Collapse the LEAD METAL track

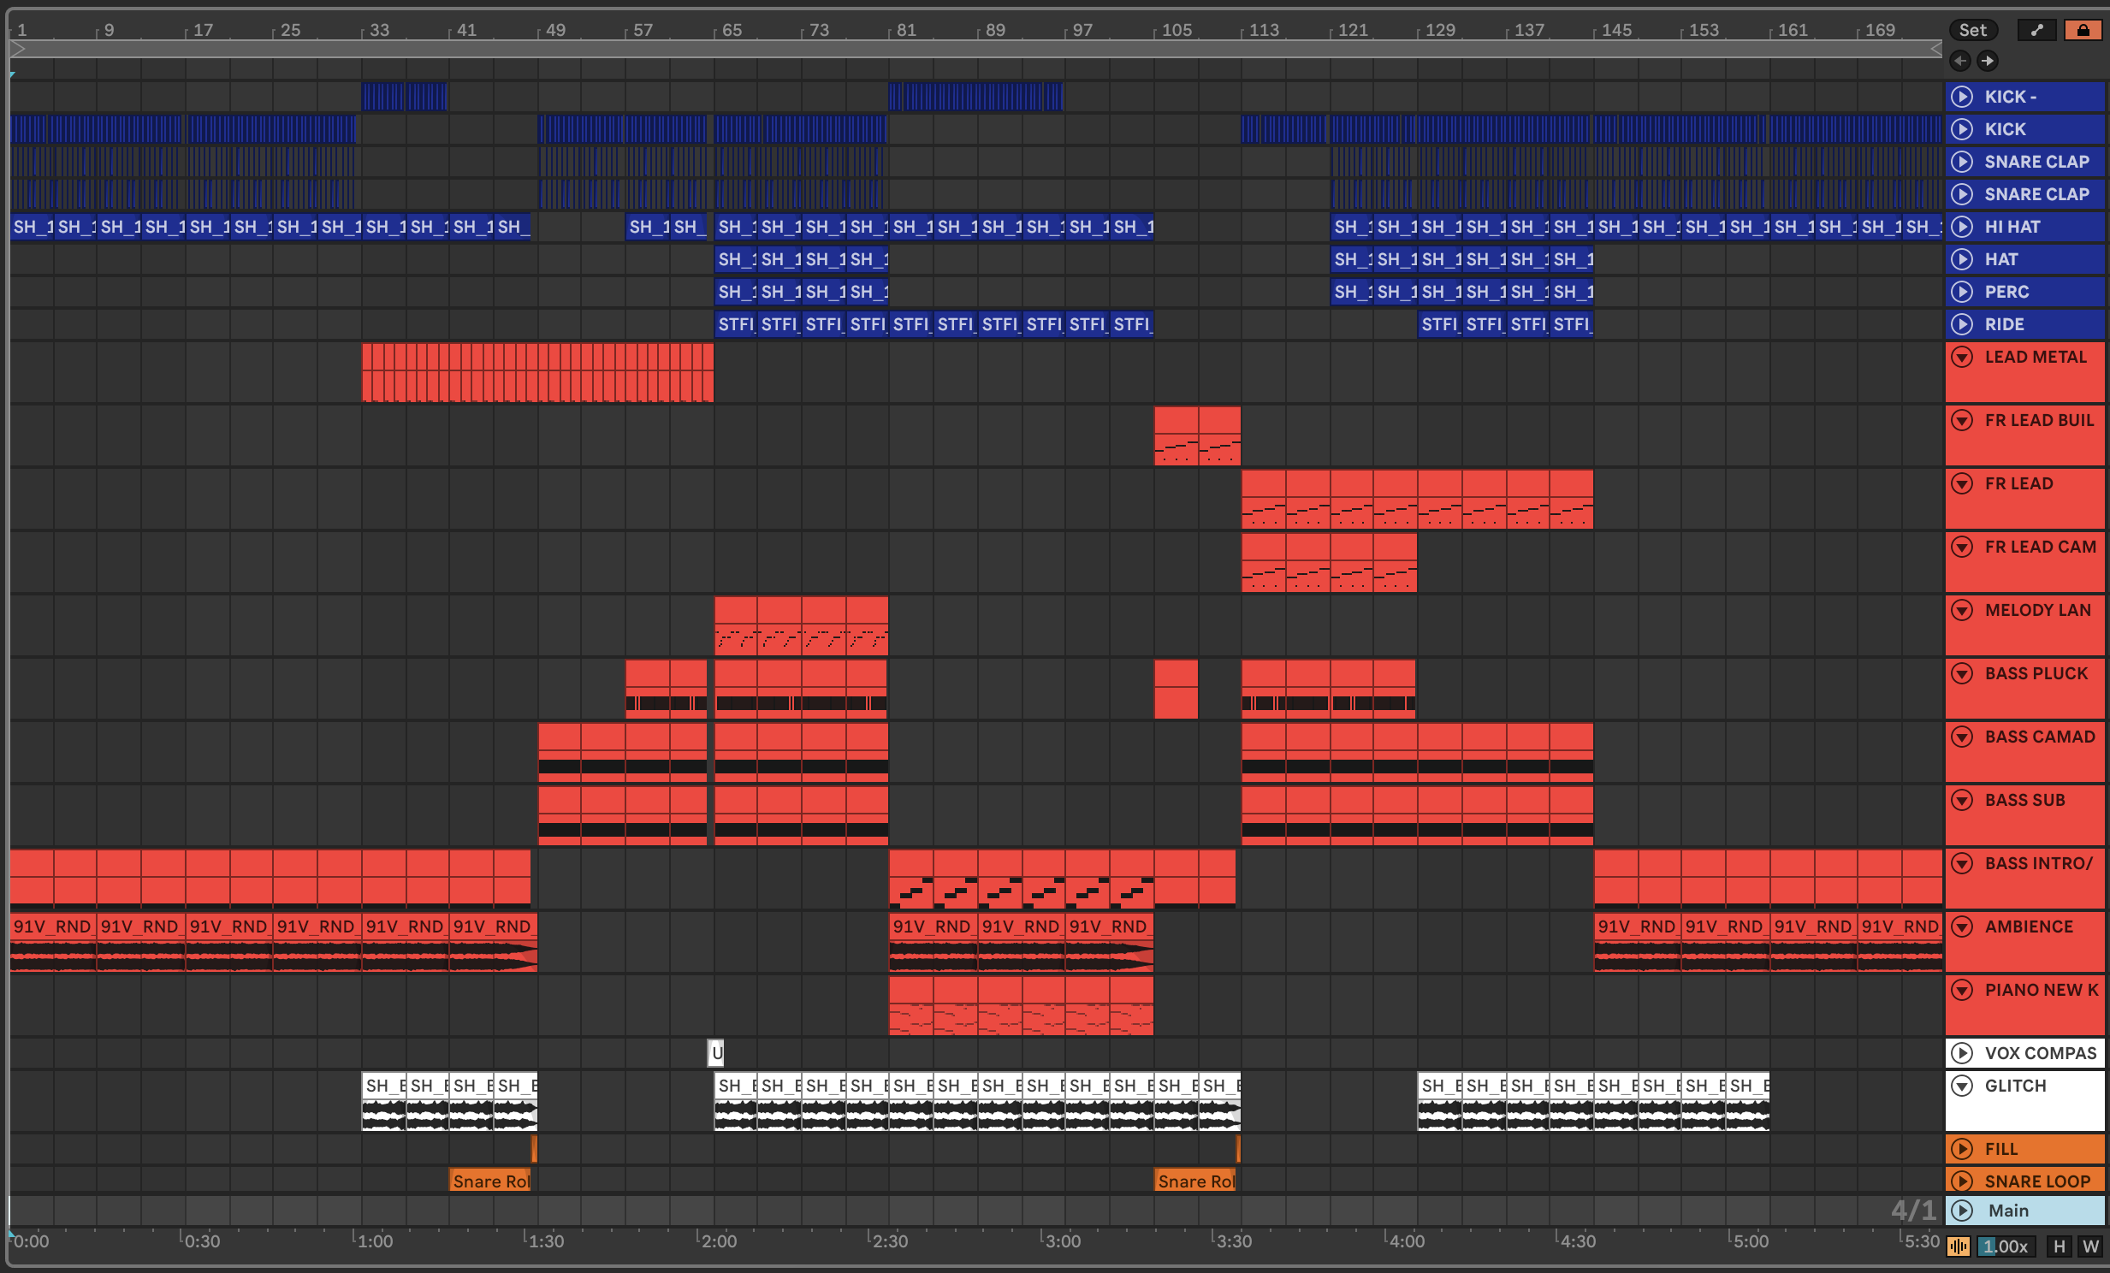(1962, 357)
